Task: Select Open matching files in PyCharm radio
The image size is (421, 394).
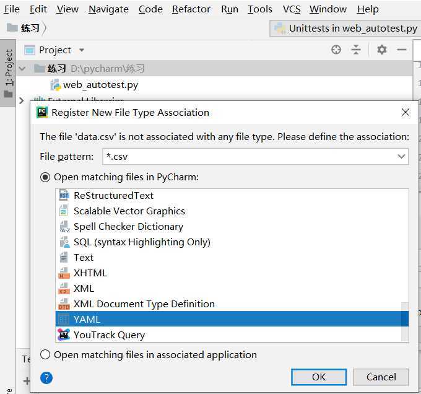Action: 45,177
